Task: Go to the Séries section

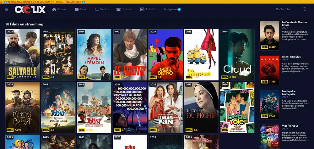Action: pyautogui.click(x=102, y=9)
